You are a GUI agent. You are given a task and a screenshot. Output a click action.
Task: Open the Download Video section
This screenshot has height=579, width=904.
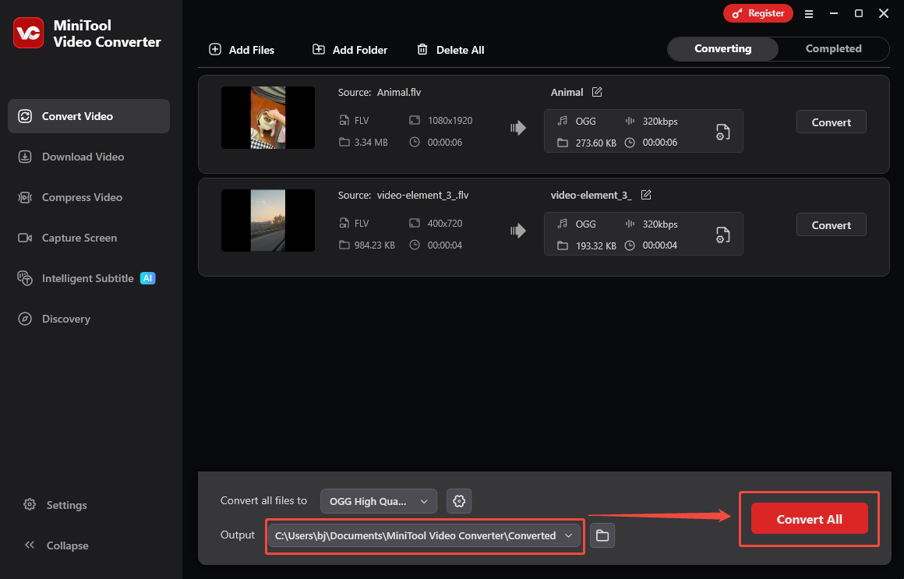tap(83, 157)
